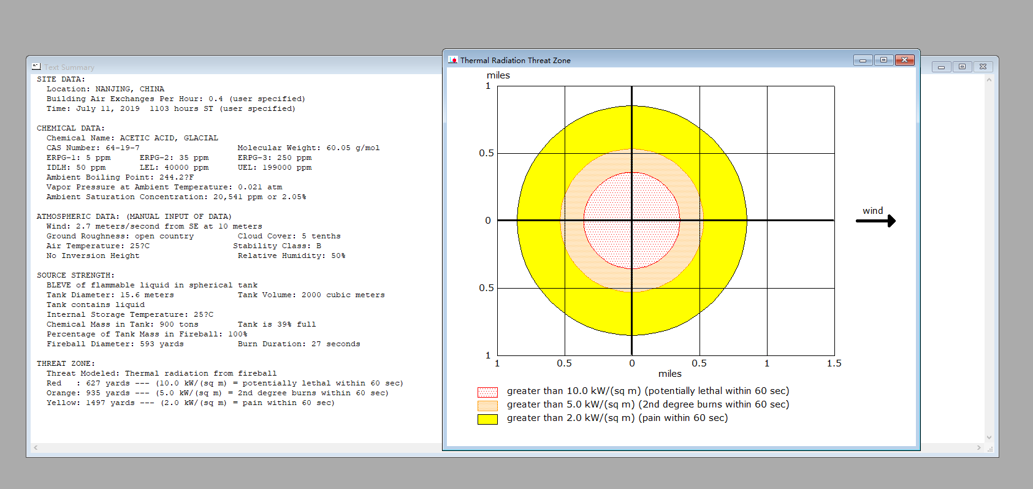Minimize the Thermal Radiation Threat Zone window
The image size is (1033, 489).
[863, 60]
